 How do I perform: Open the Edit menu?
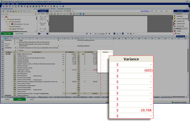coord(8,4)
